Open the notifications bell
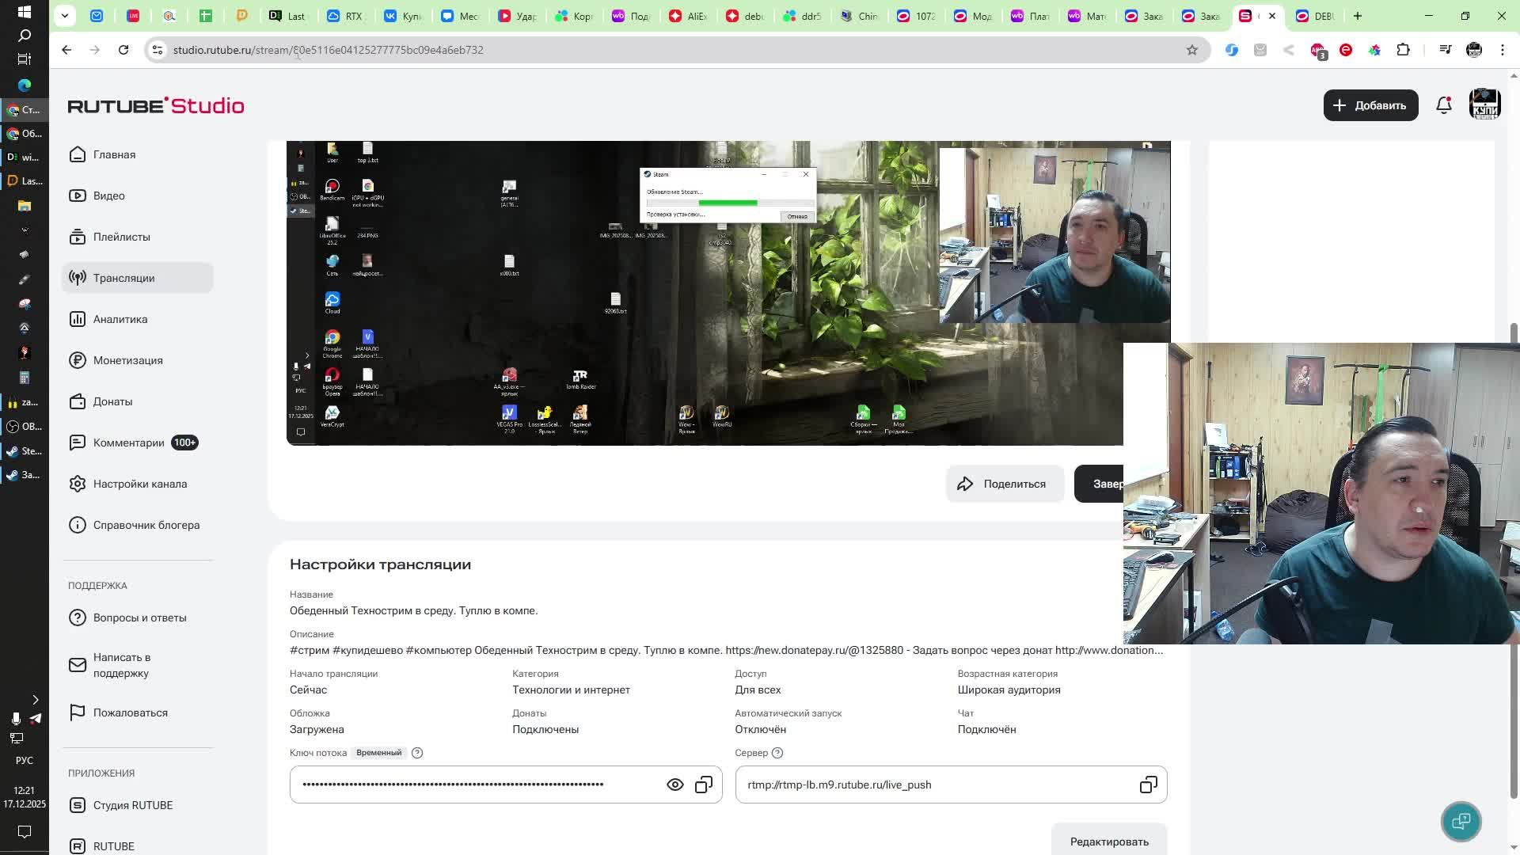This screenshot has height=855, width=1520. click(x=1443, y=105)
